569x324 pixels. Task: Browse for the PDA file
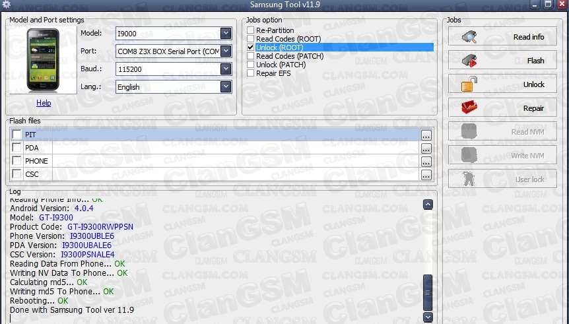[426, 148]
